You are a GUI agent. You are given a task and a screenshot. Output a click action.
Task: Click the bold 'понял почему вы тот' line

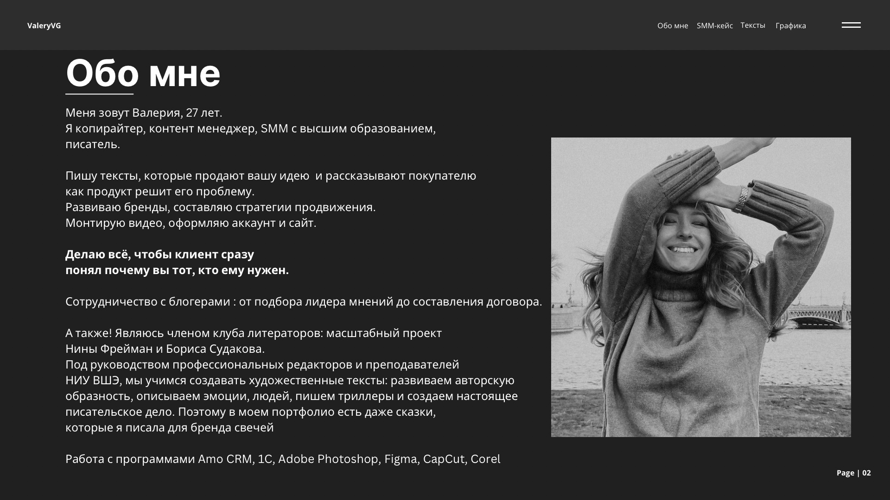tap(177, 270)
